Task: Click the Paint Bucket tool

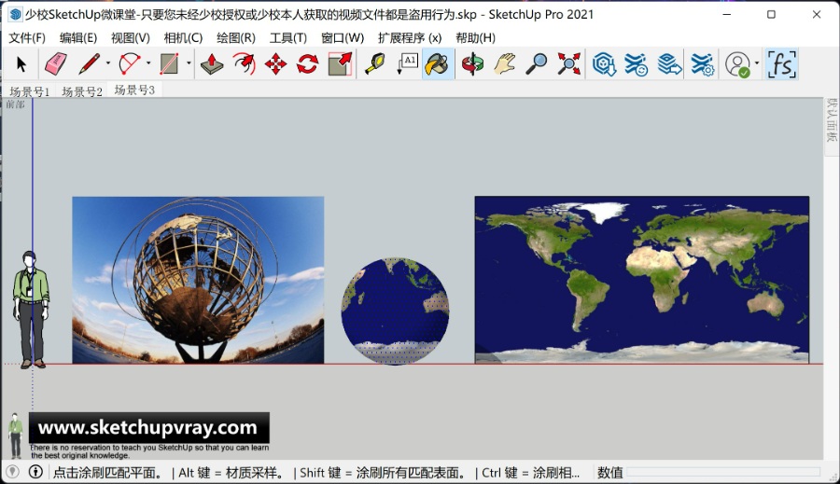Action: tap(438, 64)
